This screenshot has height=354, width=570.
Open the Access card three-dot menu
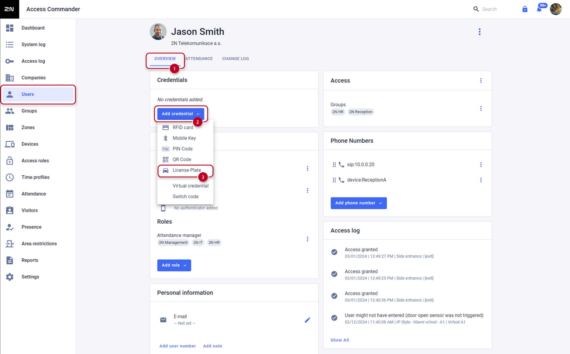(x=481, y=81)
